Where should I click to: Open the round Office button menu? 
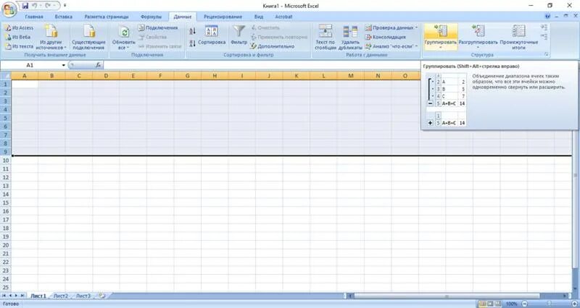[x=9, y=8]
